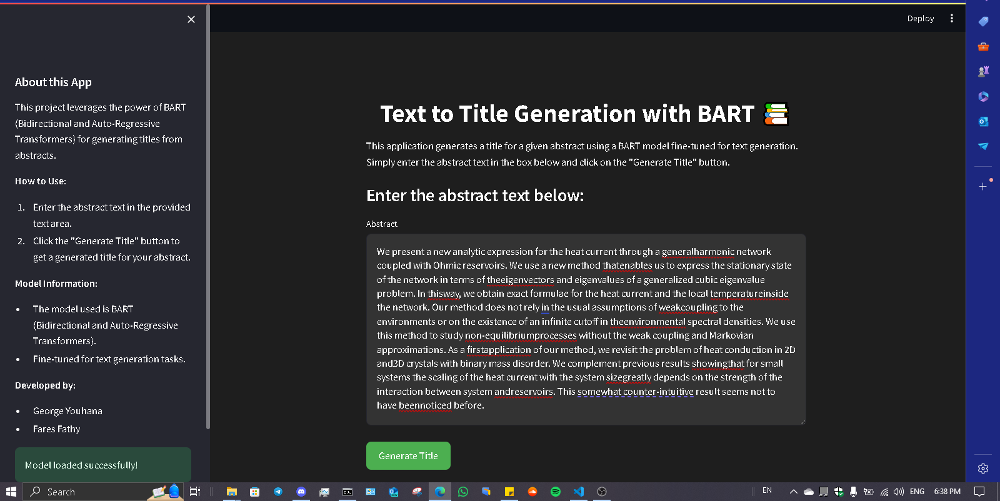Click the 'How to Use:' label
This screenshot has height=501, width=1000.
(x=41, y=181)
